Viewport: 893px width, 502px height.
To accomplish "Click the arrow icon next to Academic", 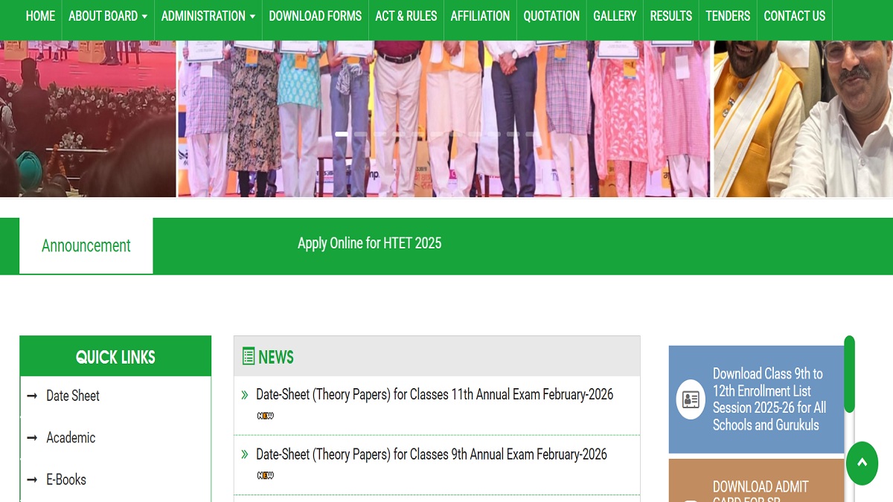I will tap(32, 438).
